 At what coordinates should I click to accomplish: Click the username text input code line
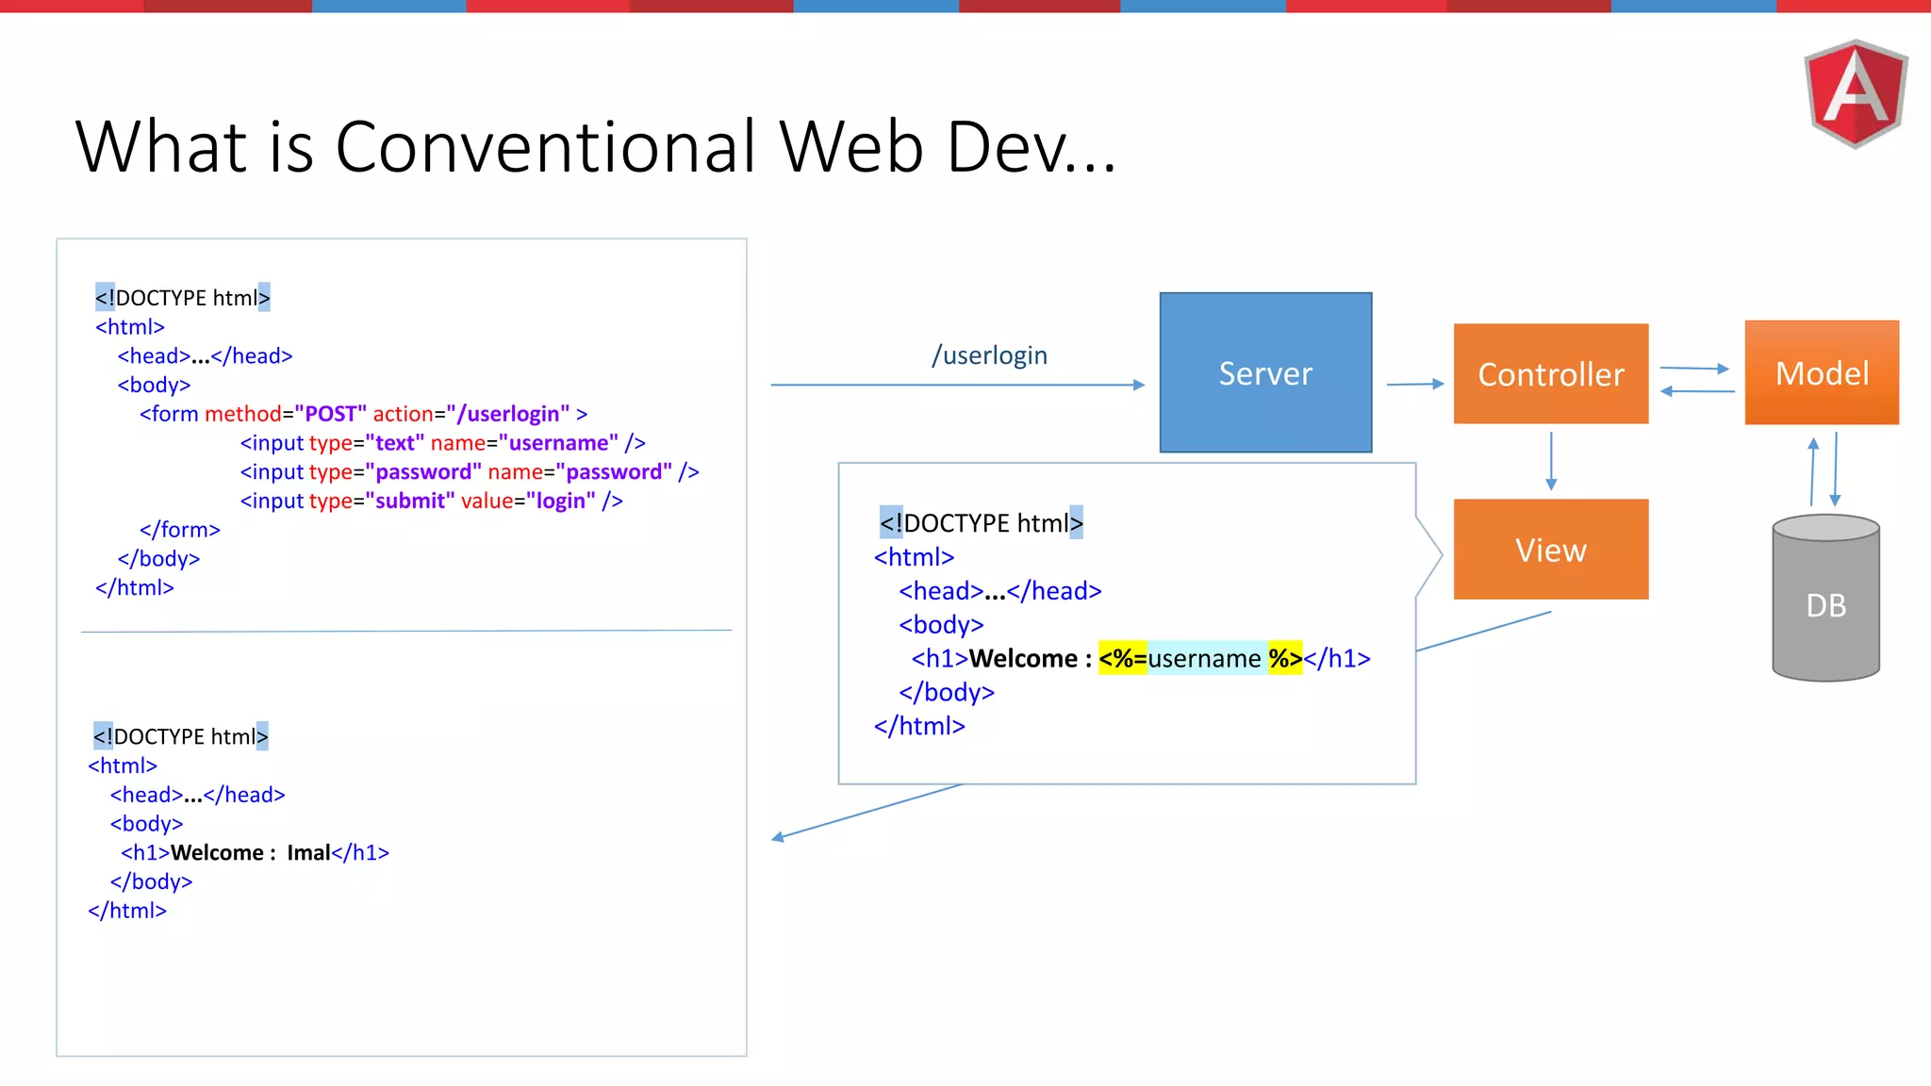click(x=442, y=443)
